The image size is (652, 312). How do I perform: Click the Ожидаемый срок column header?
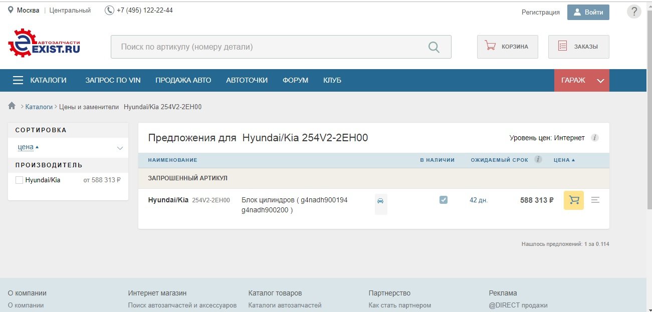click(x=499, y=160)
